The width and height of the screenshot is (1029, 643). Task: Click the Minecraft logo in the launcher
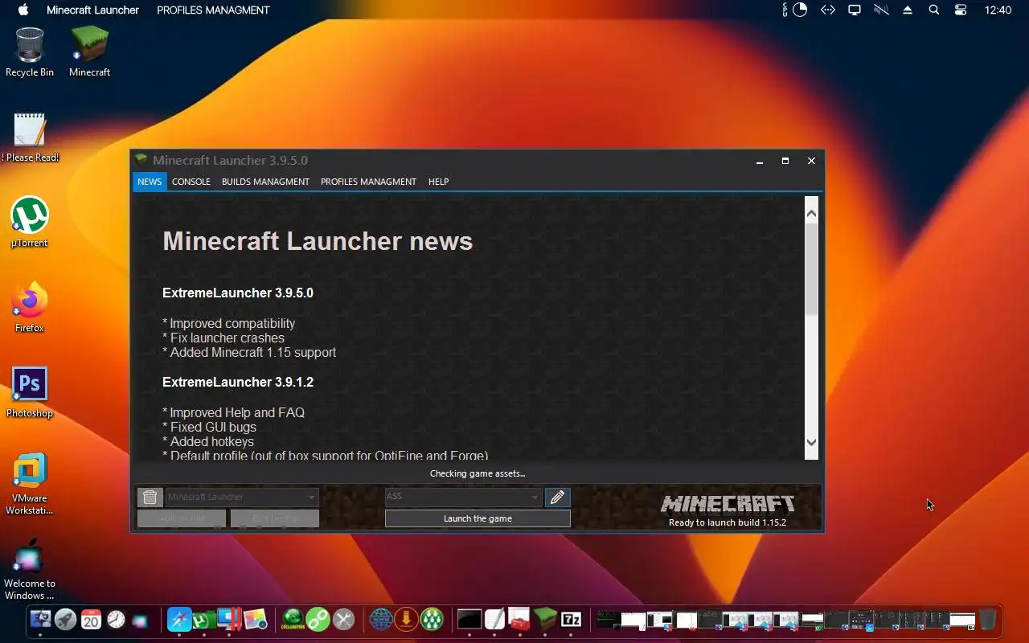click(728, 504)
